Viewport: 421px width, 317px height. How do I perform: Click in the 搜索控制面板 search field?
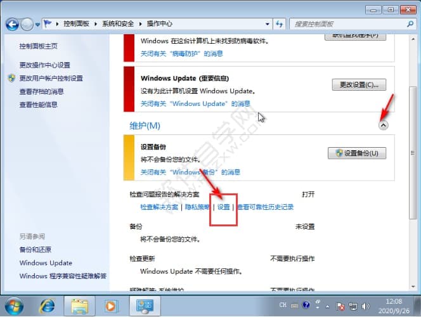coord(346,24)
